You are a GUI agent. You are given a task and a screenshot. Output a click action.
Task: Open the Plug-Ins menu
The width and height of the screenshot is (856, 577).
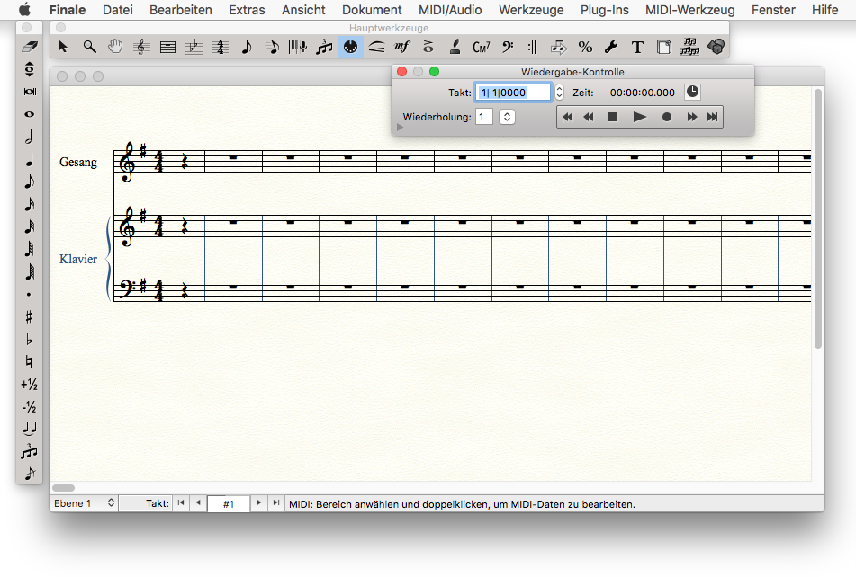pyautogui.click(x=604, y=10)
